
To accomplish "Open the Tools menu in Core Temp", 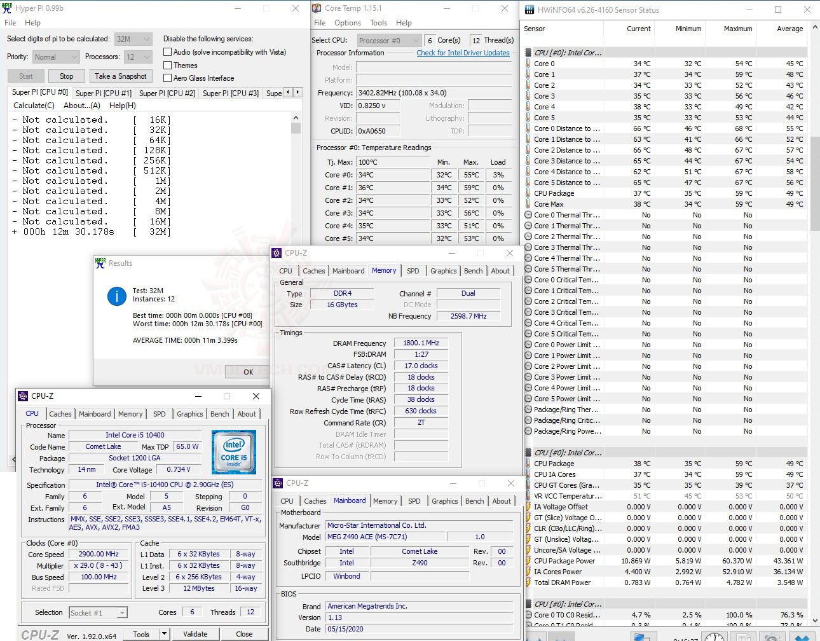I will [379, 22].
